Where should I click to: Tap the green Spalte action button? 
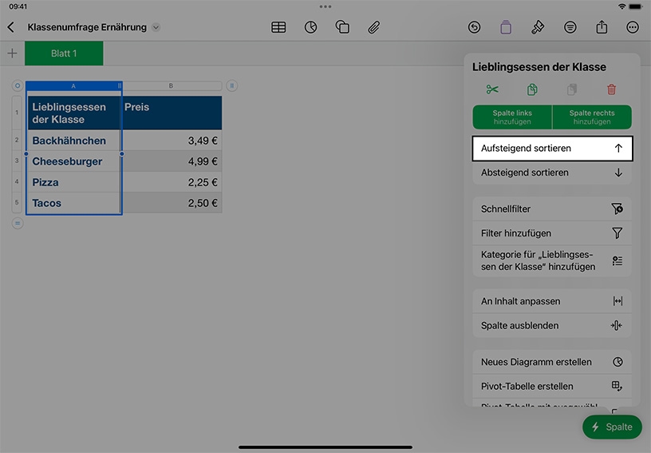click(612, 427)
